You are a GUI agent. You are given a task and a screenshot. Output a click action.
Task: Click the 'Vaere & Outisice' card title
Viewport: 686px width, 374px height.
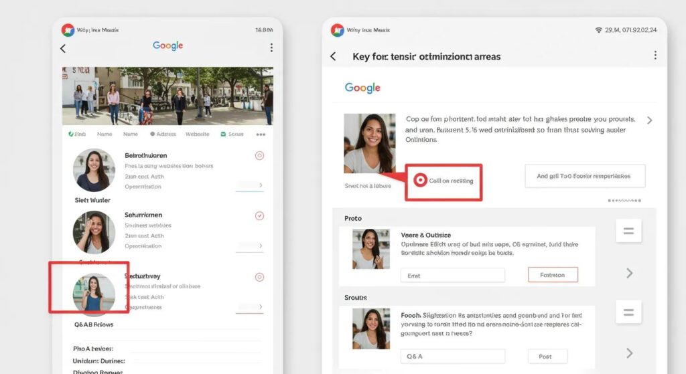point(425,235)
